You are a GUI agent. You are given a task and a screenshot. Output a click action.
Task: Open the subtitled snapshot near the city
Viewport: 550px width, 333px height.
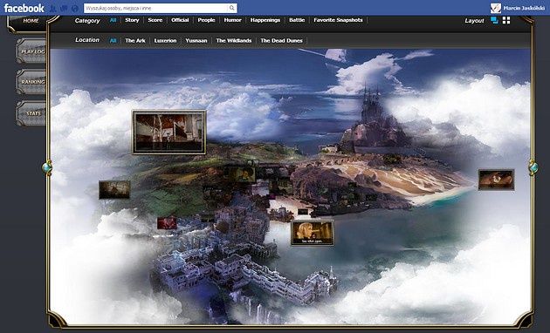point(313,233)
